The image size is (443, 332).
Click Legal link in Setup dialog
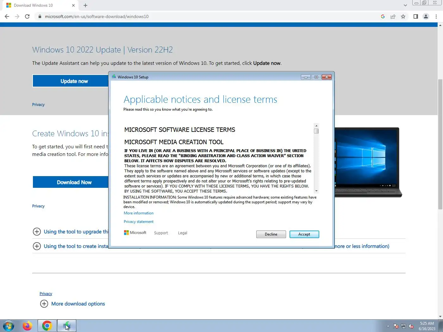183,233
